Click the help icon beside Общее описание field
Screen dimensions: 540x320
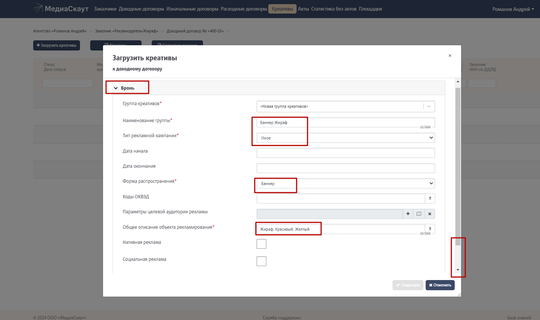(x=430, y=229)
